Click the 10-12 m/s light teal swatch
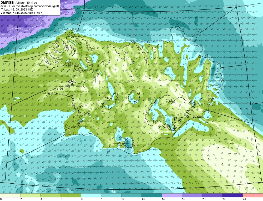 coord(111,195)
